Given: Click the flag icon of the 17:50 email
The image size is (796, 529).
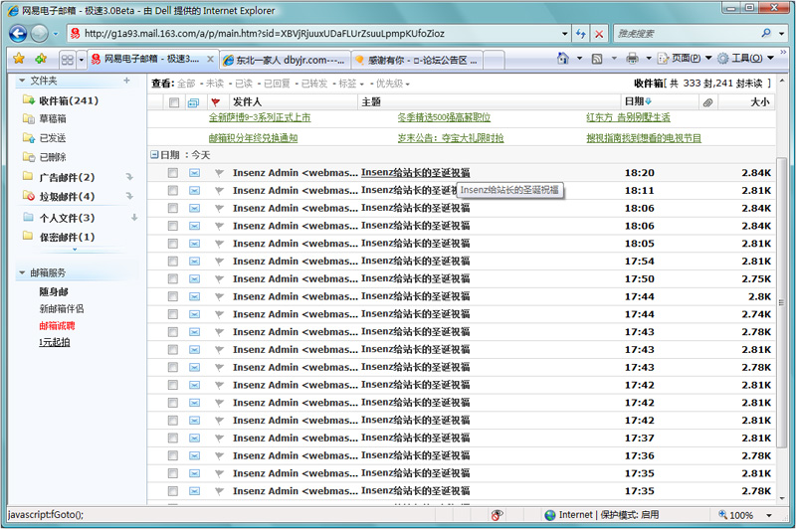Looking at the screenshot, I should coord(219,279).
